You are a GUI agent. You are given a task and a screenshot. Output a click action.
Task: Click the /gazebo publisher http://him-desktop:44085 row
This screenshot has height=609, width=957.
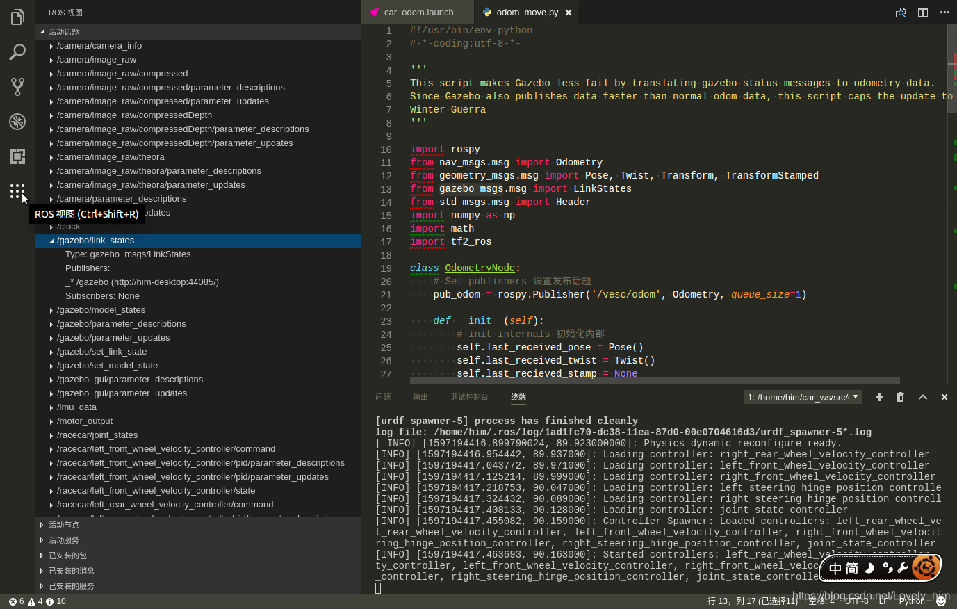point(198,282)
